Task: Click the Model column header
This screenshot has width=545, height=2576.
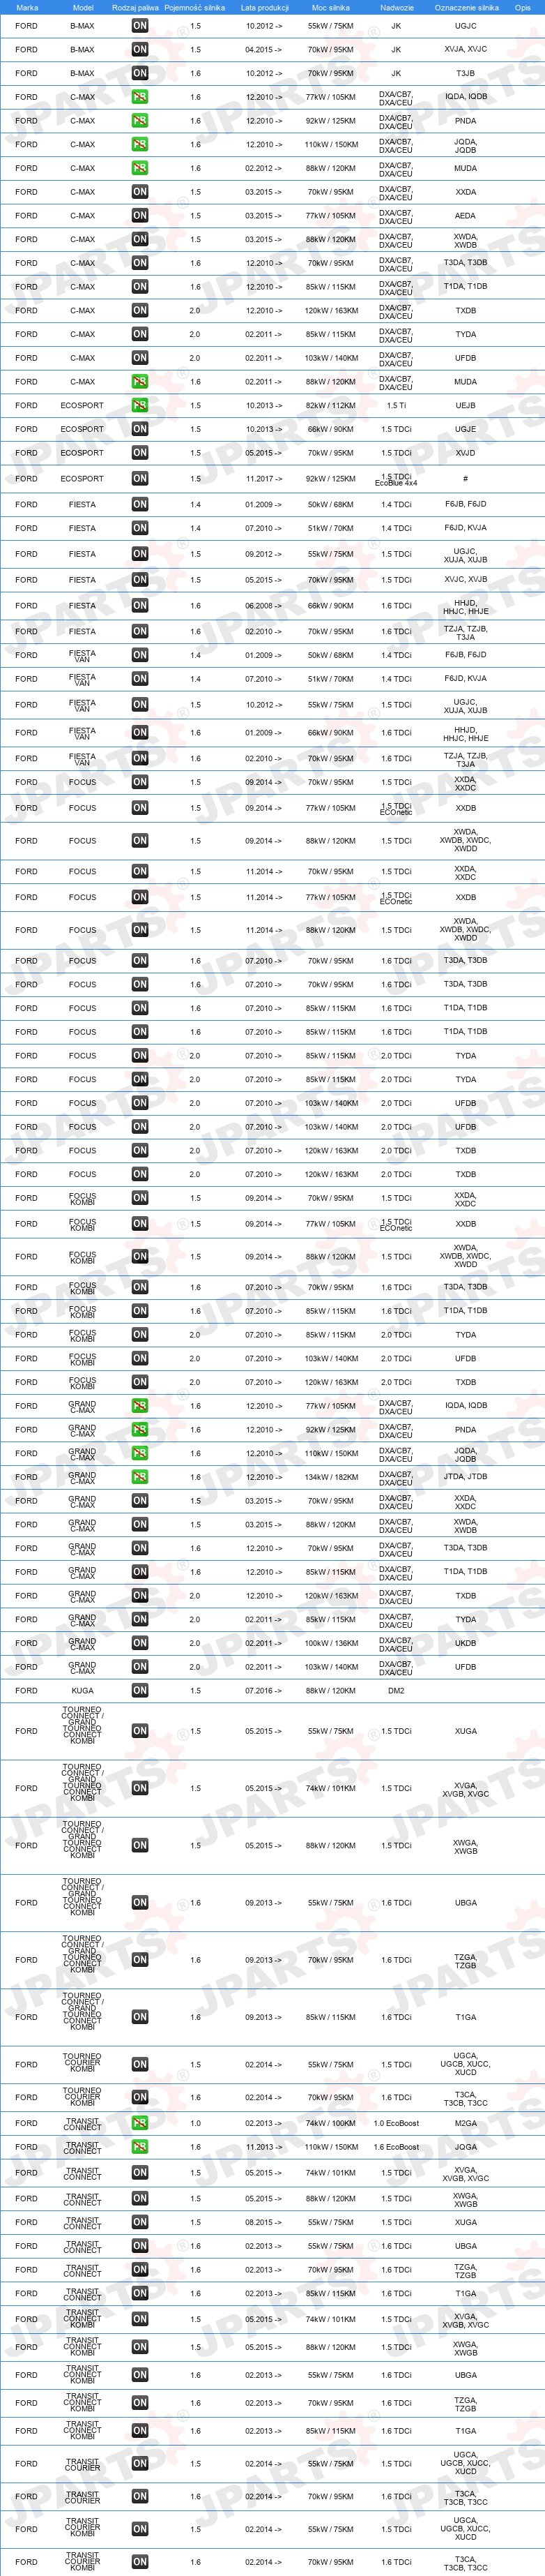Action: [x=83, y=7]
